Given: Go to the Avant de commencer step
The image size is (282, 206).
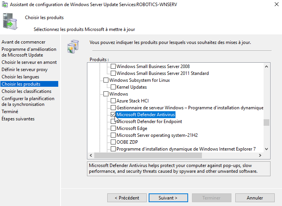Looking at the screenshot, I should coord(23,42).
